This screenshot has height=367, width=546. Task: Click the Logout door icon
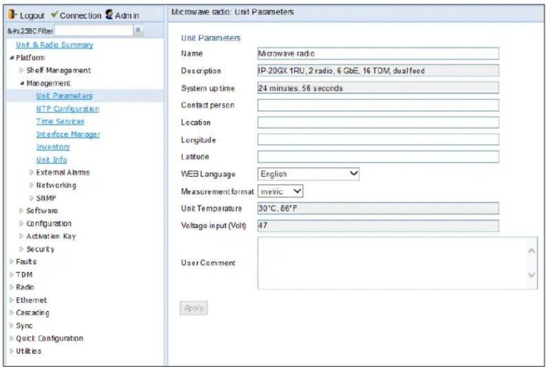tap(12, 15)
